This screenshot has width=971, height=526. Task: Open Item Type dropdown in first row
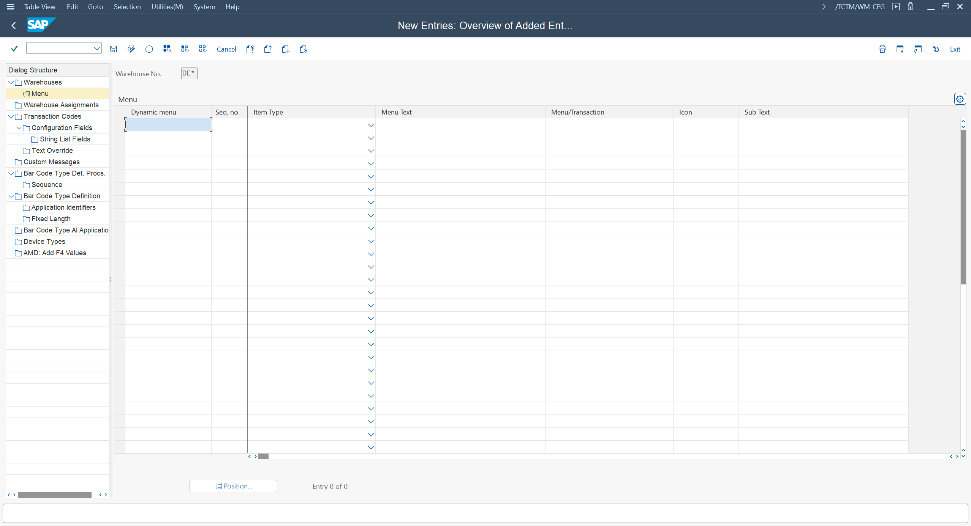pyautogui.click(x=371, y=125)
